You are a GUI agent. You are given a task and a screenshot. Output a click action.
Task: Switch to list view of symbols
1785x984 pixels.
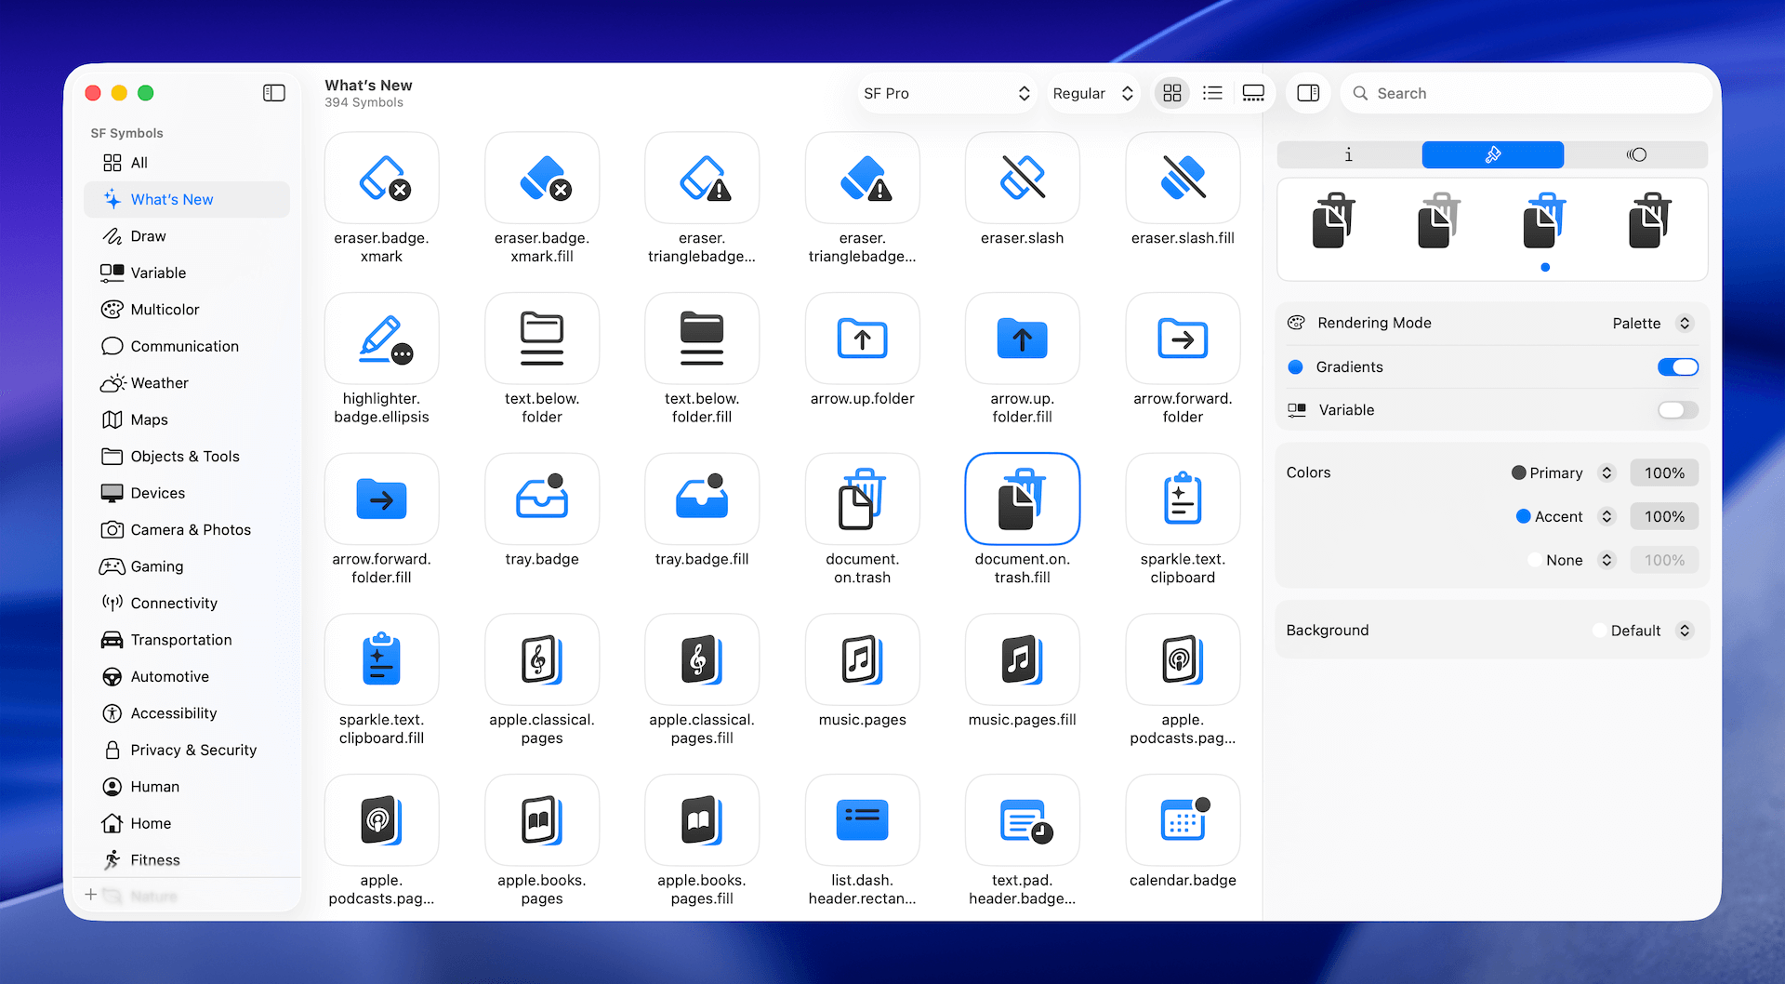pos(1212,93)
